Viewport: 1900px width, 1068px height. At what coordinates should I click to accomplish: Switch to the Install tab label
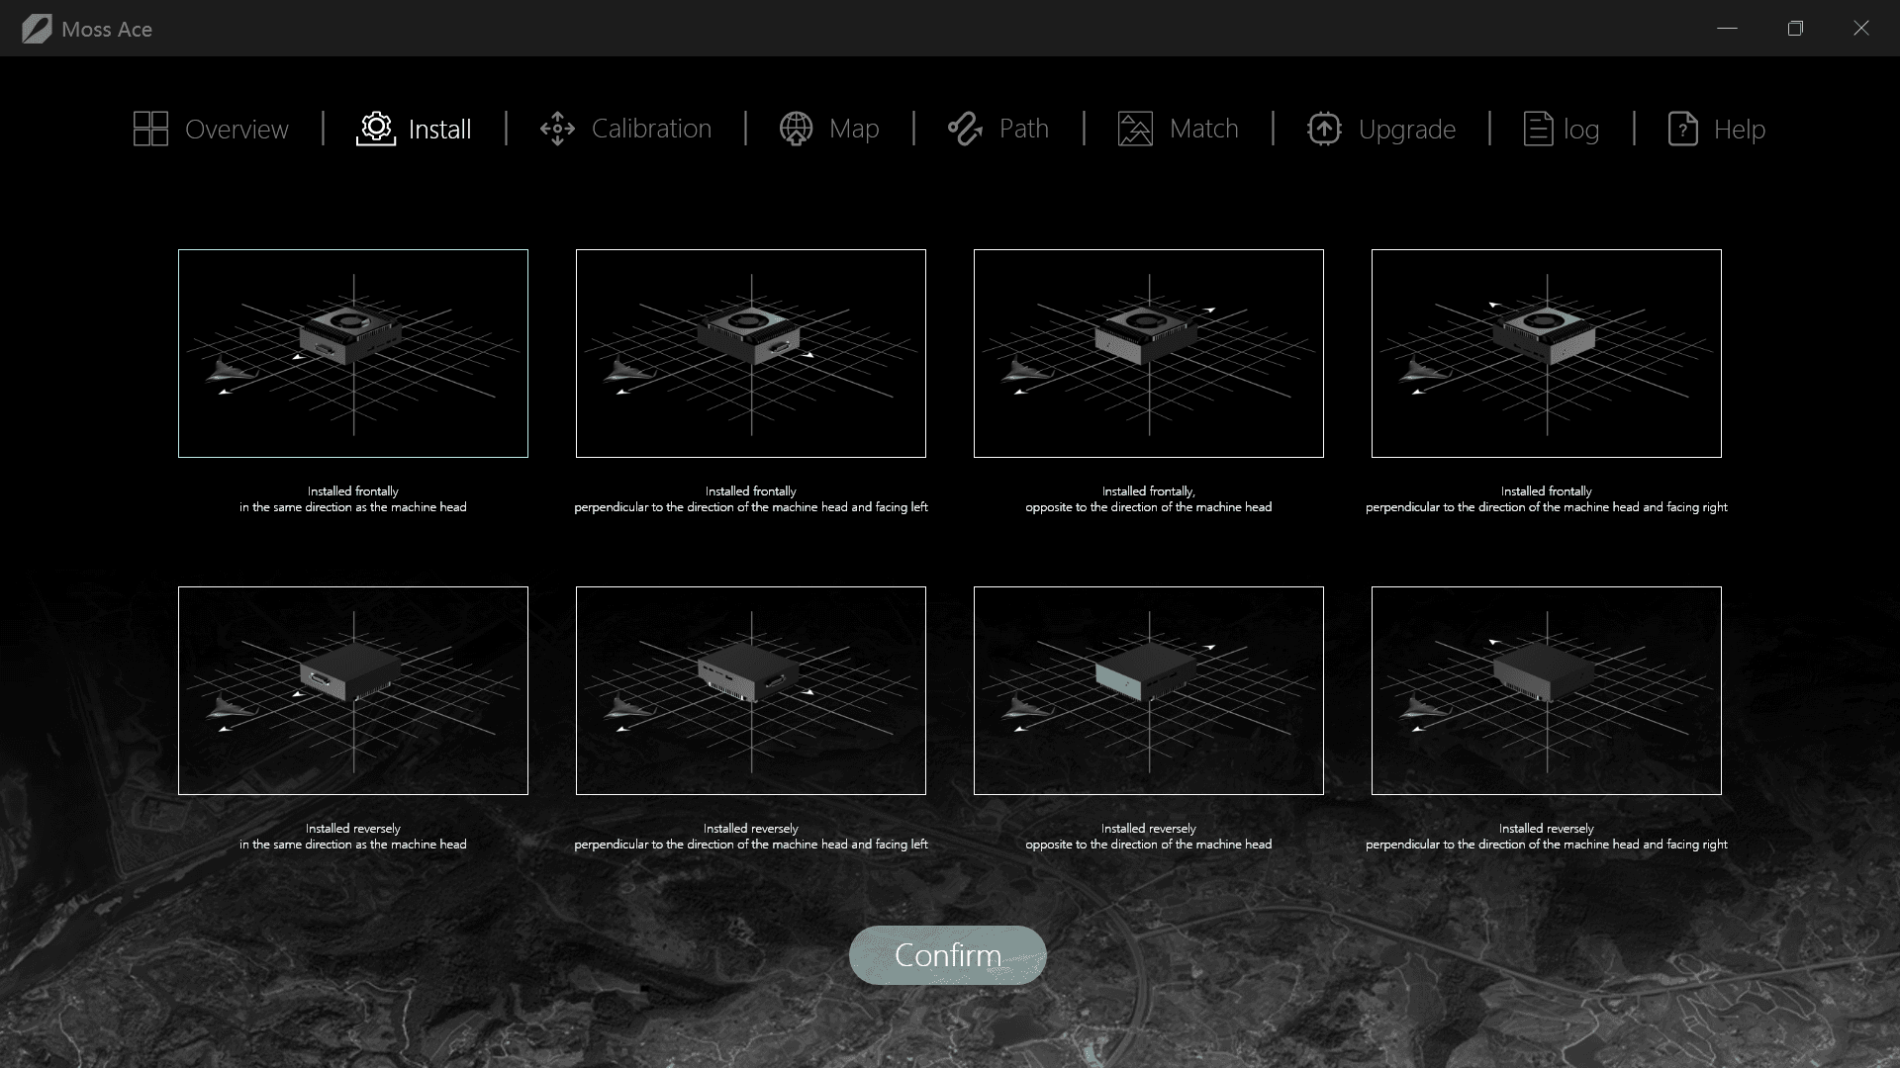point(439,130)
